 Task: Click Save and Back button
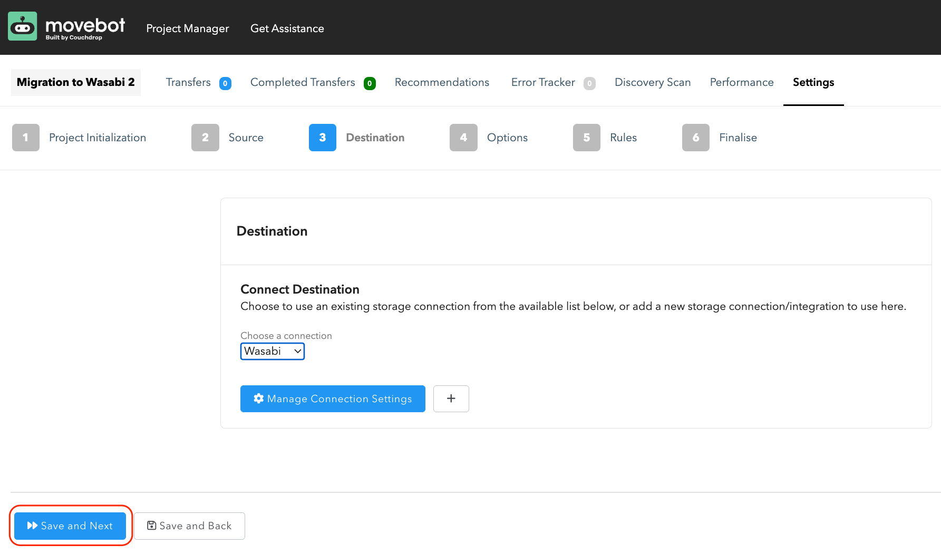[x=189, y=526]
